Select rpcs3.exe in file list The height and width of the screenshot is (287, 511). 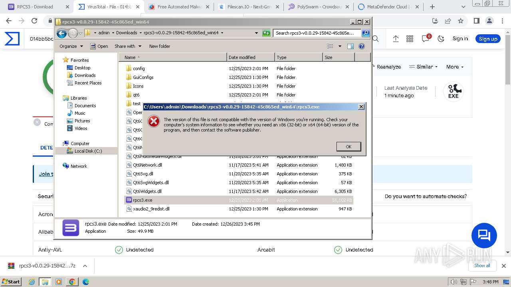143,200
